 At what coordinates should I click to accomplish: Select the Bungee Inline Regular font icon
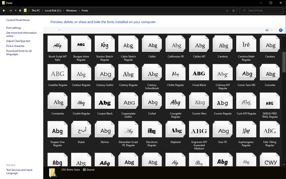(81, 44)
